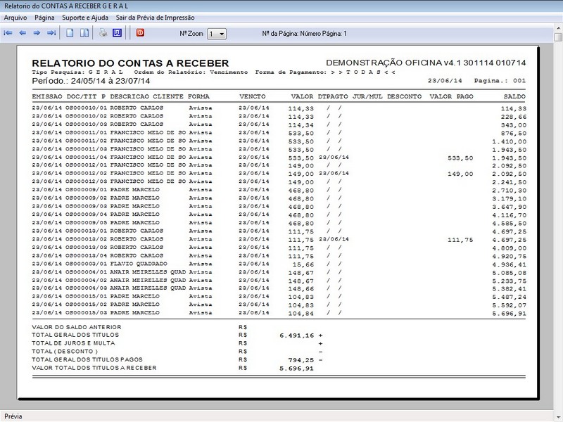
Task: Click Sair da Prévia de Impressão
Action: pos(156,17)
